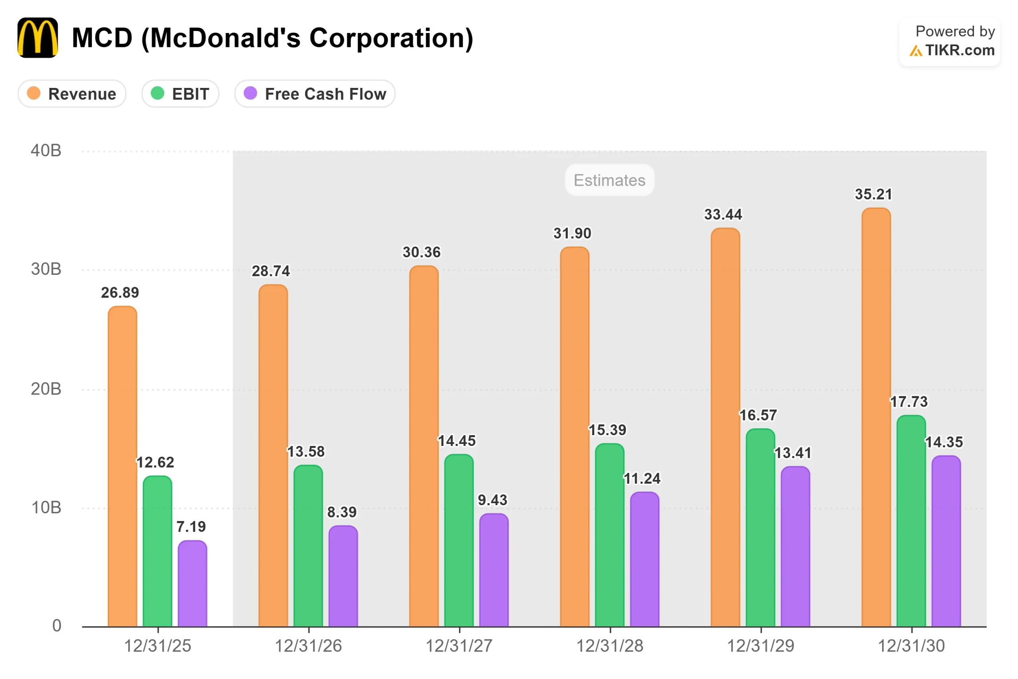The height and width of the screenshot is (679, 1018).
Task: Click the 17.73 EBIT bar for 12/31/30
Action: click(911, 521)
